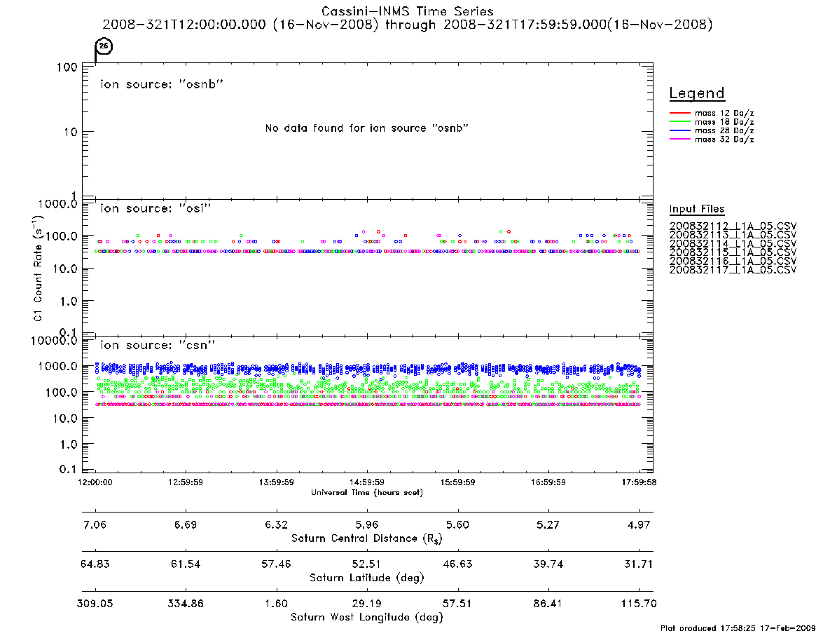Click the Input Files heading
Screen dimensions: 816x631
coord(697,209)
